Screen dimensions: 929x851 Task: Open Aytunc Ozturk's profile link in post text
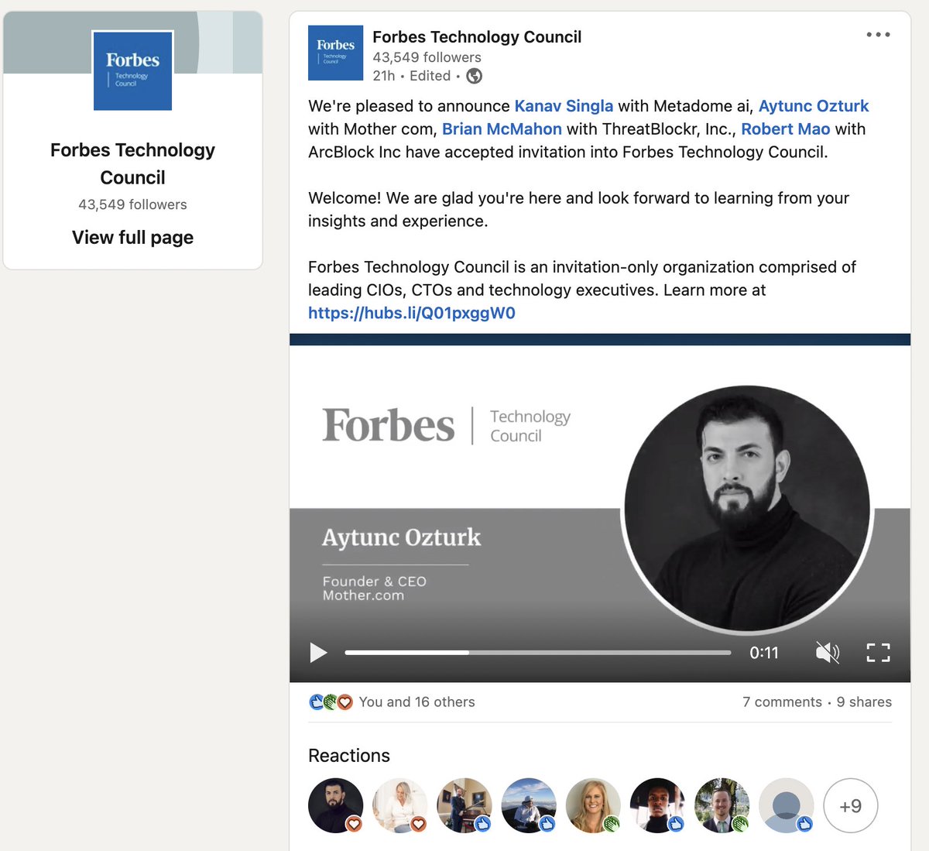[814, 106]
